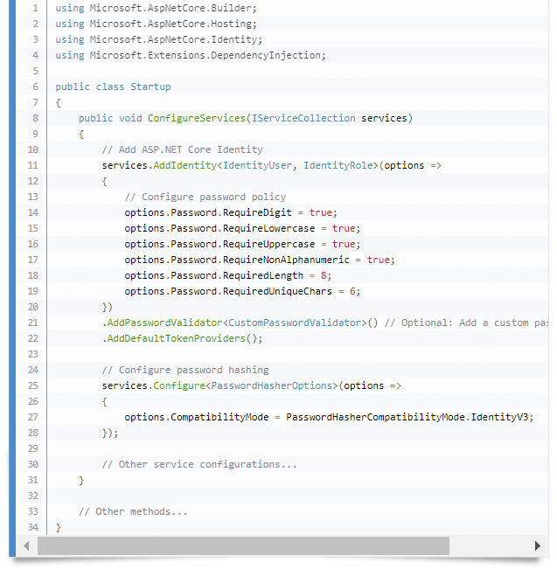This screenshot has height=569, width=557.
Task: Click the RequiredLength value 8
Action: click(x=324, y=275)
